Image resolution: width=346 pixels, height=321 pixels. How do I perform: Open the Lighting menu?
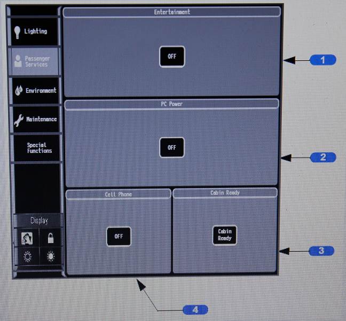35,32
